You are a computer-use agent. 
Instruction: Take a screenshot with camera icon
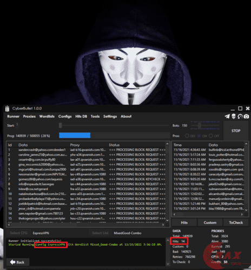click(x=246, y=117)
